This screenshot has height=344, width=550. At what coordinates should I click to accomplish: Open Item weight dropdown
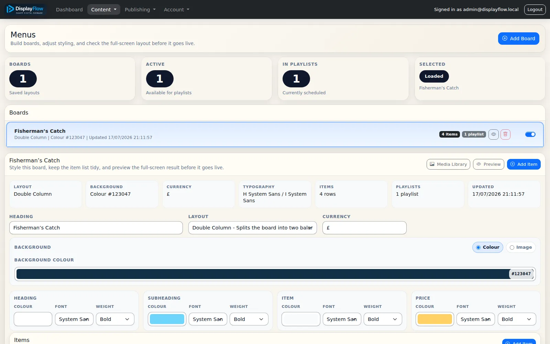click(x=383, y=319)
